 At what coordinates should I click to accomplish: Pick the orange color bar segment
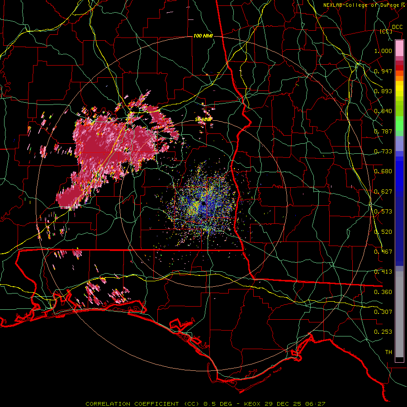pos(399,79)
